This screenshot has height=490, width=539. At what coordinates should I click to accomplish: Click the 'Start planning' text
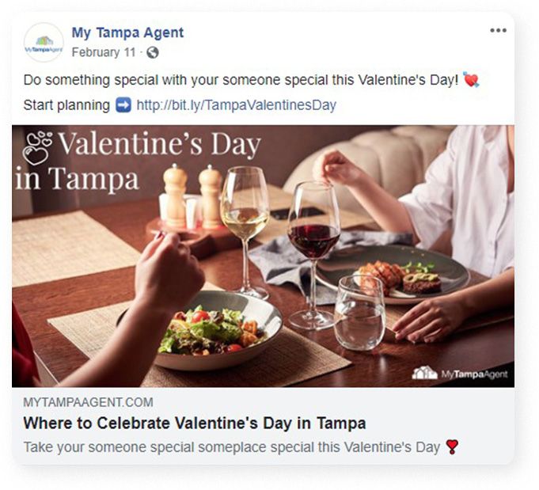pyautogui.click(x=66, y=104)
